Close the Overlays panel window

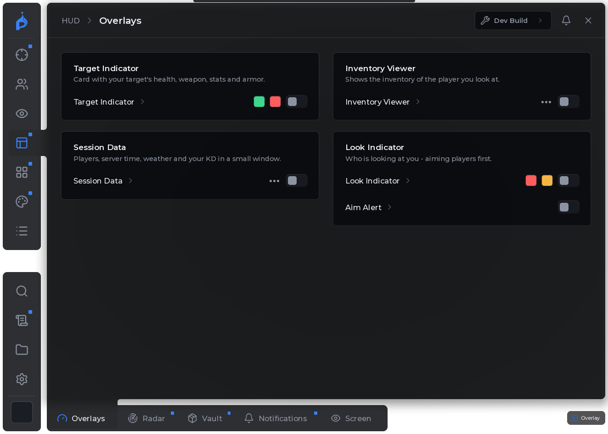(588, 20)
